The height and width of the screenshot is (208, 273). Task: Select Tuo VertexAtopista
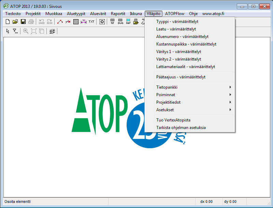coord(190,120)
